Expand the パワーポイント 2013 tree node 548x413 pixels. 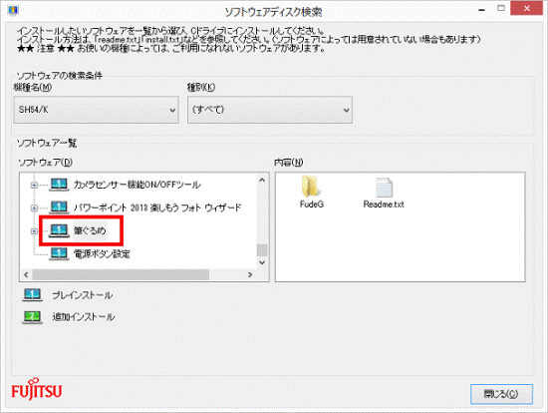pos(34,207)
